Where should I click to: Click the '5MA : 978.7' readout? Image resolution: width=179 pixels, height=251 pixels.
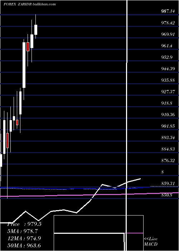click(23, 231)
